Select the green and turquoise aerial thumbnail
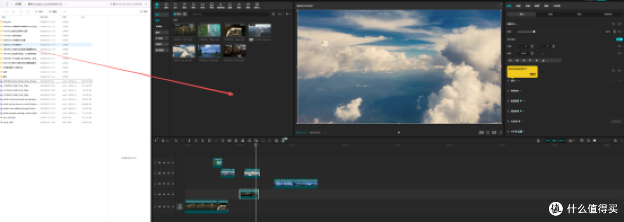Image resolution: width=624 pixels, height=222 pixels. 209,30
